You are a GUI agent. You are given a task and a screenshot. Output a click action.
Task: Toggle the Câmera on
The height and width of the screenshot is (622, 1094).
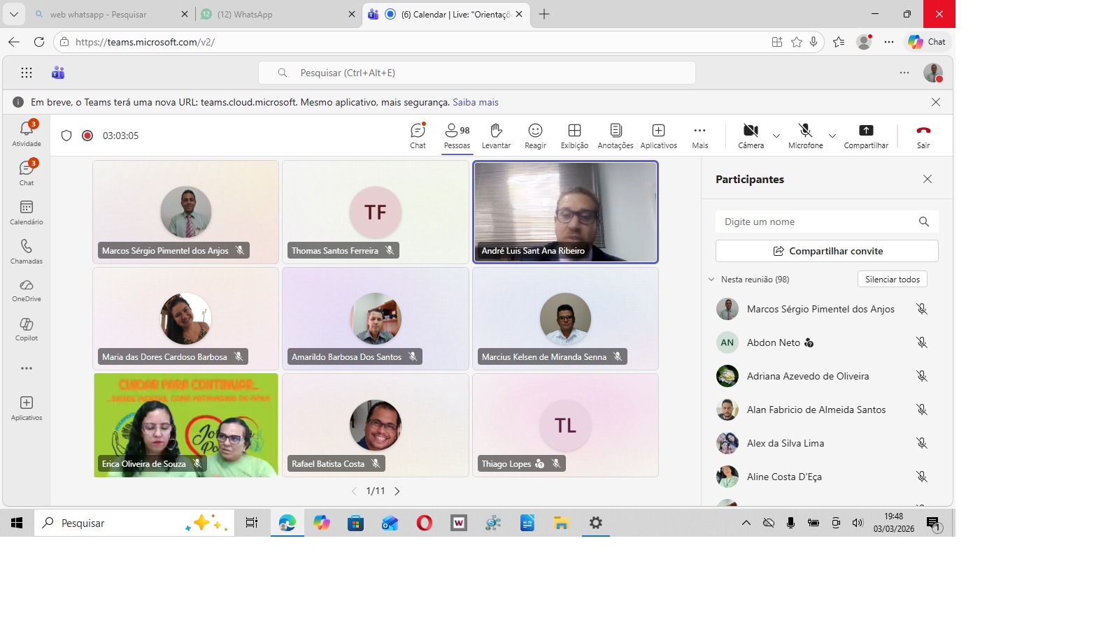751,136
